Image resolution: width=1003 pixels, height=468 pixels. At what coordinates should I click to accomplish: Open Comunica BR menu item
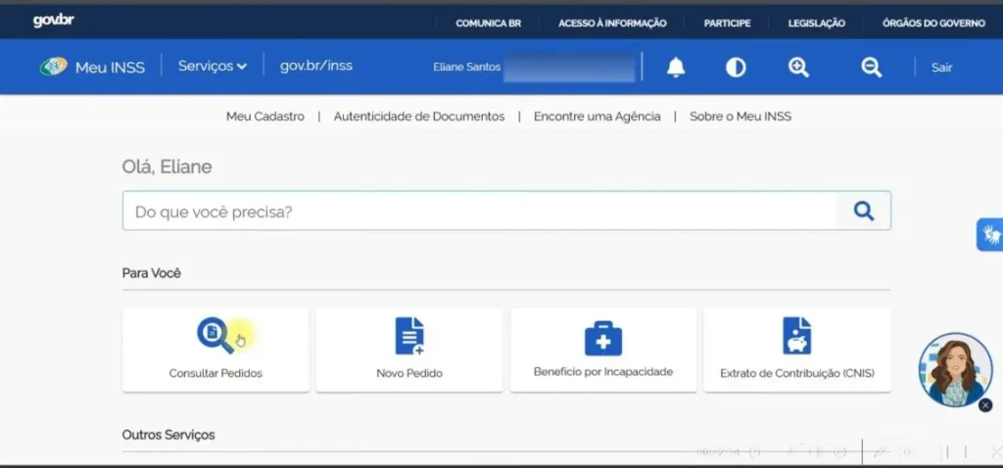tap(488, 23)
